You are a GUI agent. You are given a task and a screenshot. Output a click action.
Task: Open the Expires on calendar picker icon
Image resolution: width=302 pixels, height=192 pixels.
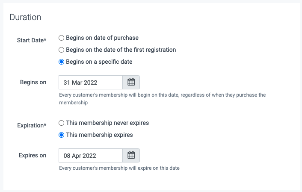click(x=131, y=155)
